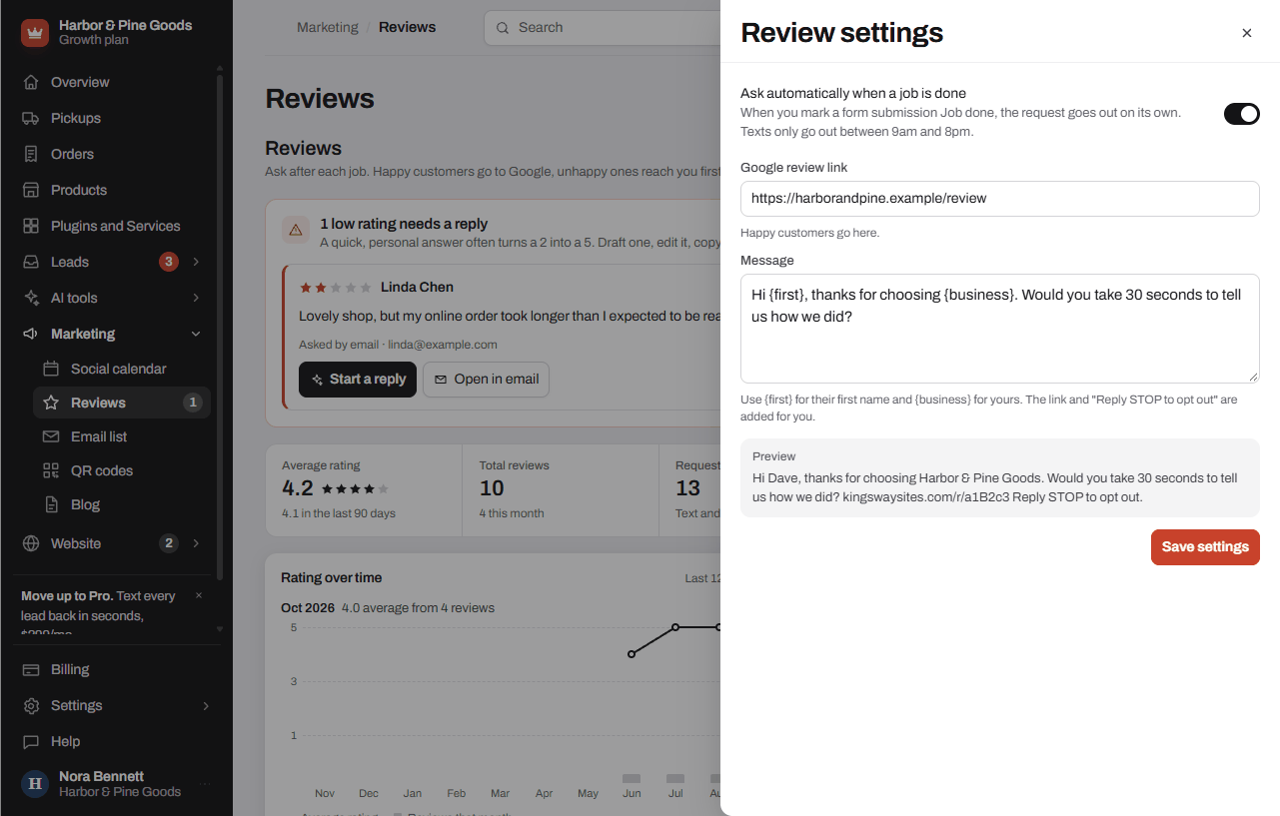Turn off Ask automatically when job is done

tap(1242, 114)
